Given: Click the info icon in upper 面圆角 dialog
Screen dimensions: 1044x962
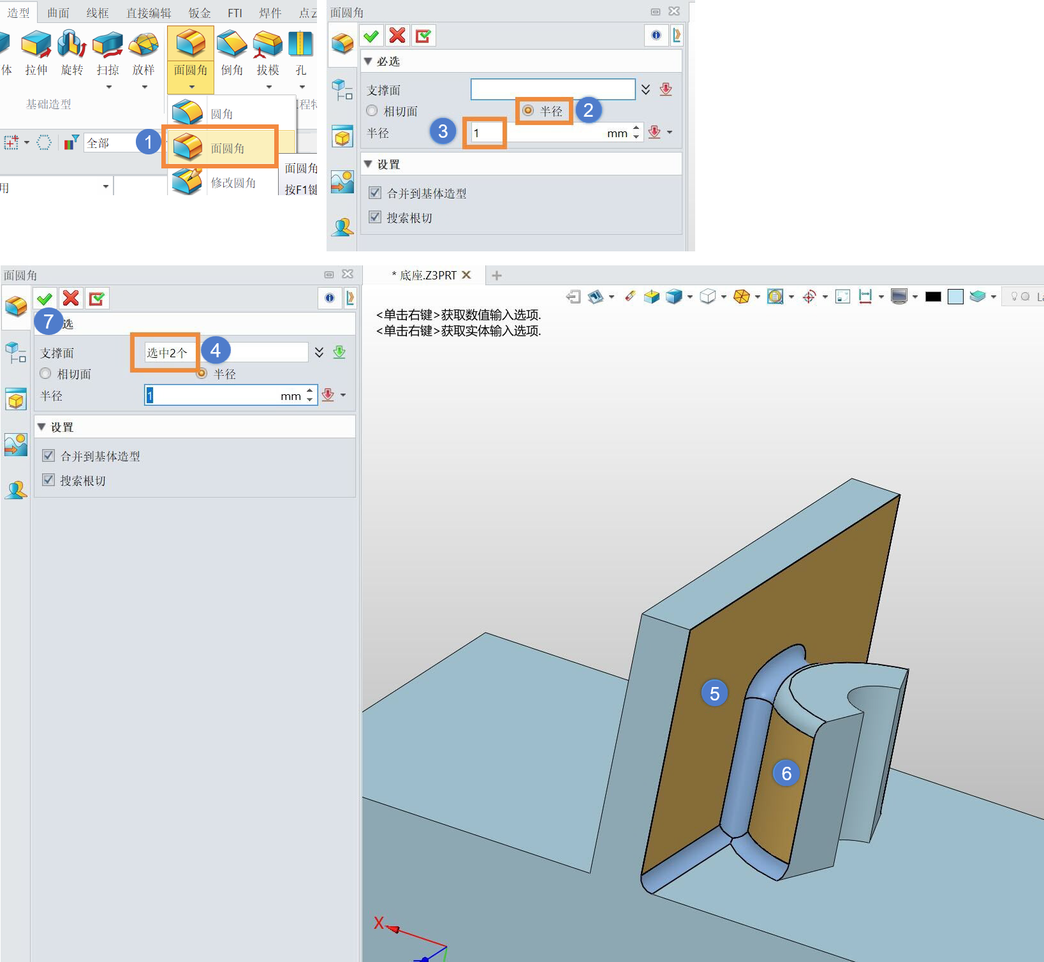Looking at the screenshot, I should [656, 35].
